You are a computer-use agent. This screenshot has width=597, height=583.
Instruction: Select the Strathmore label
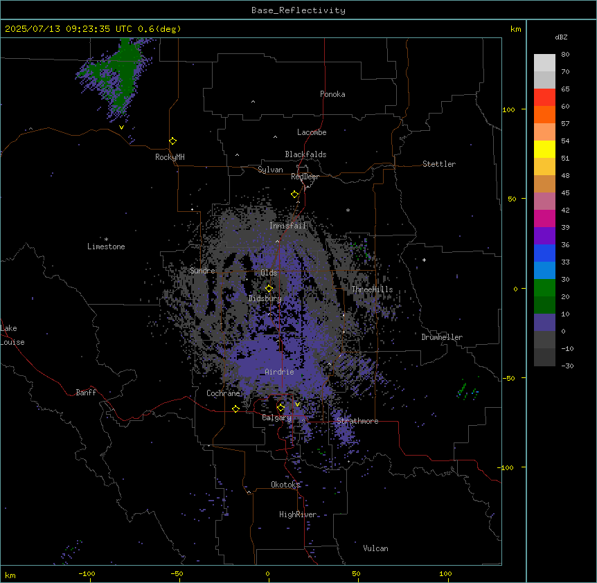[x=357, y=421]
